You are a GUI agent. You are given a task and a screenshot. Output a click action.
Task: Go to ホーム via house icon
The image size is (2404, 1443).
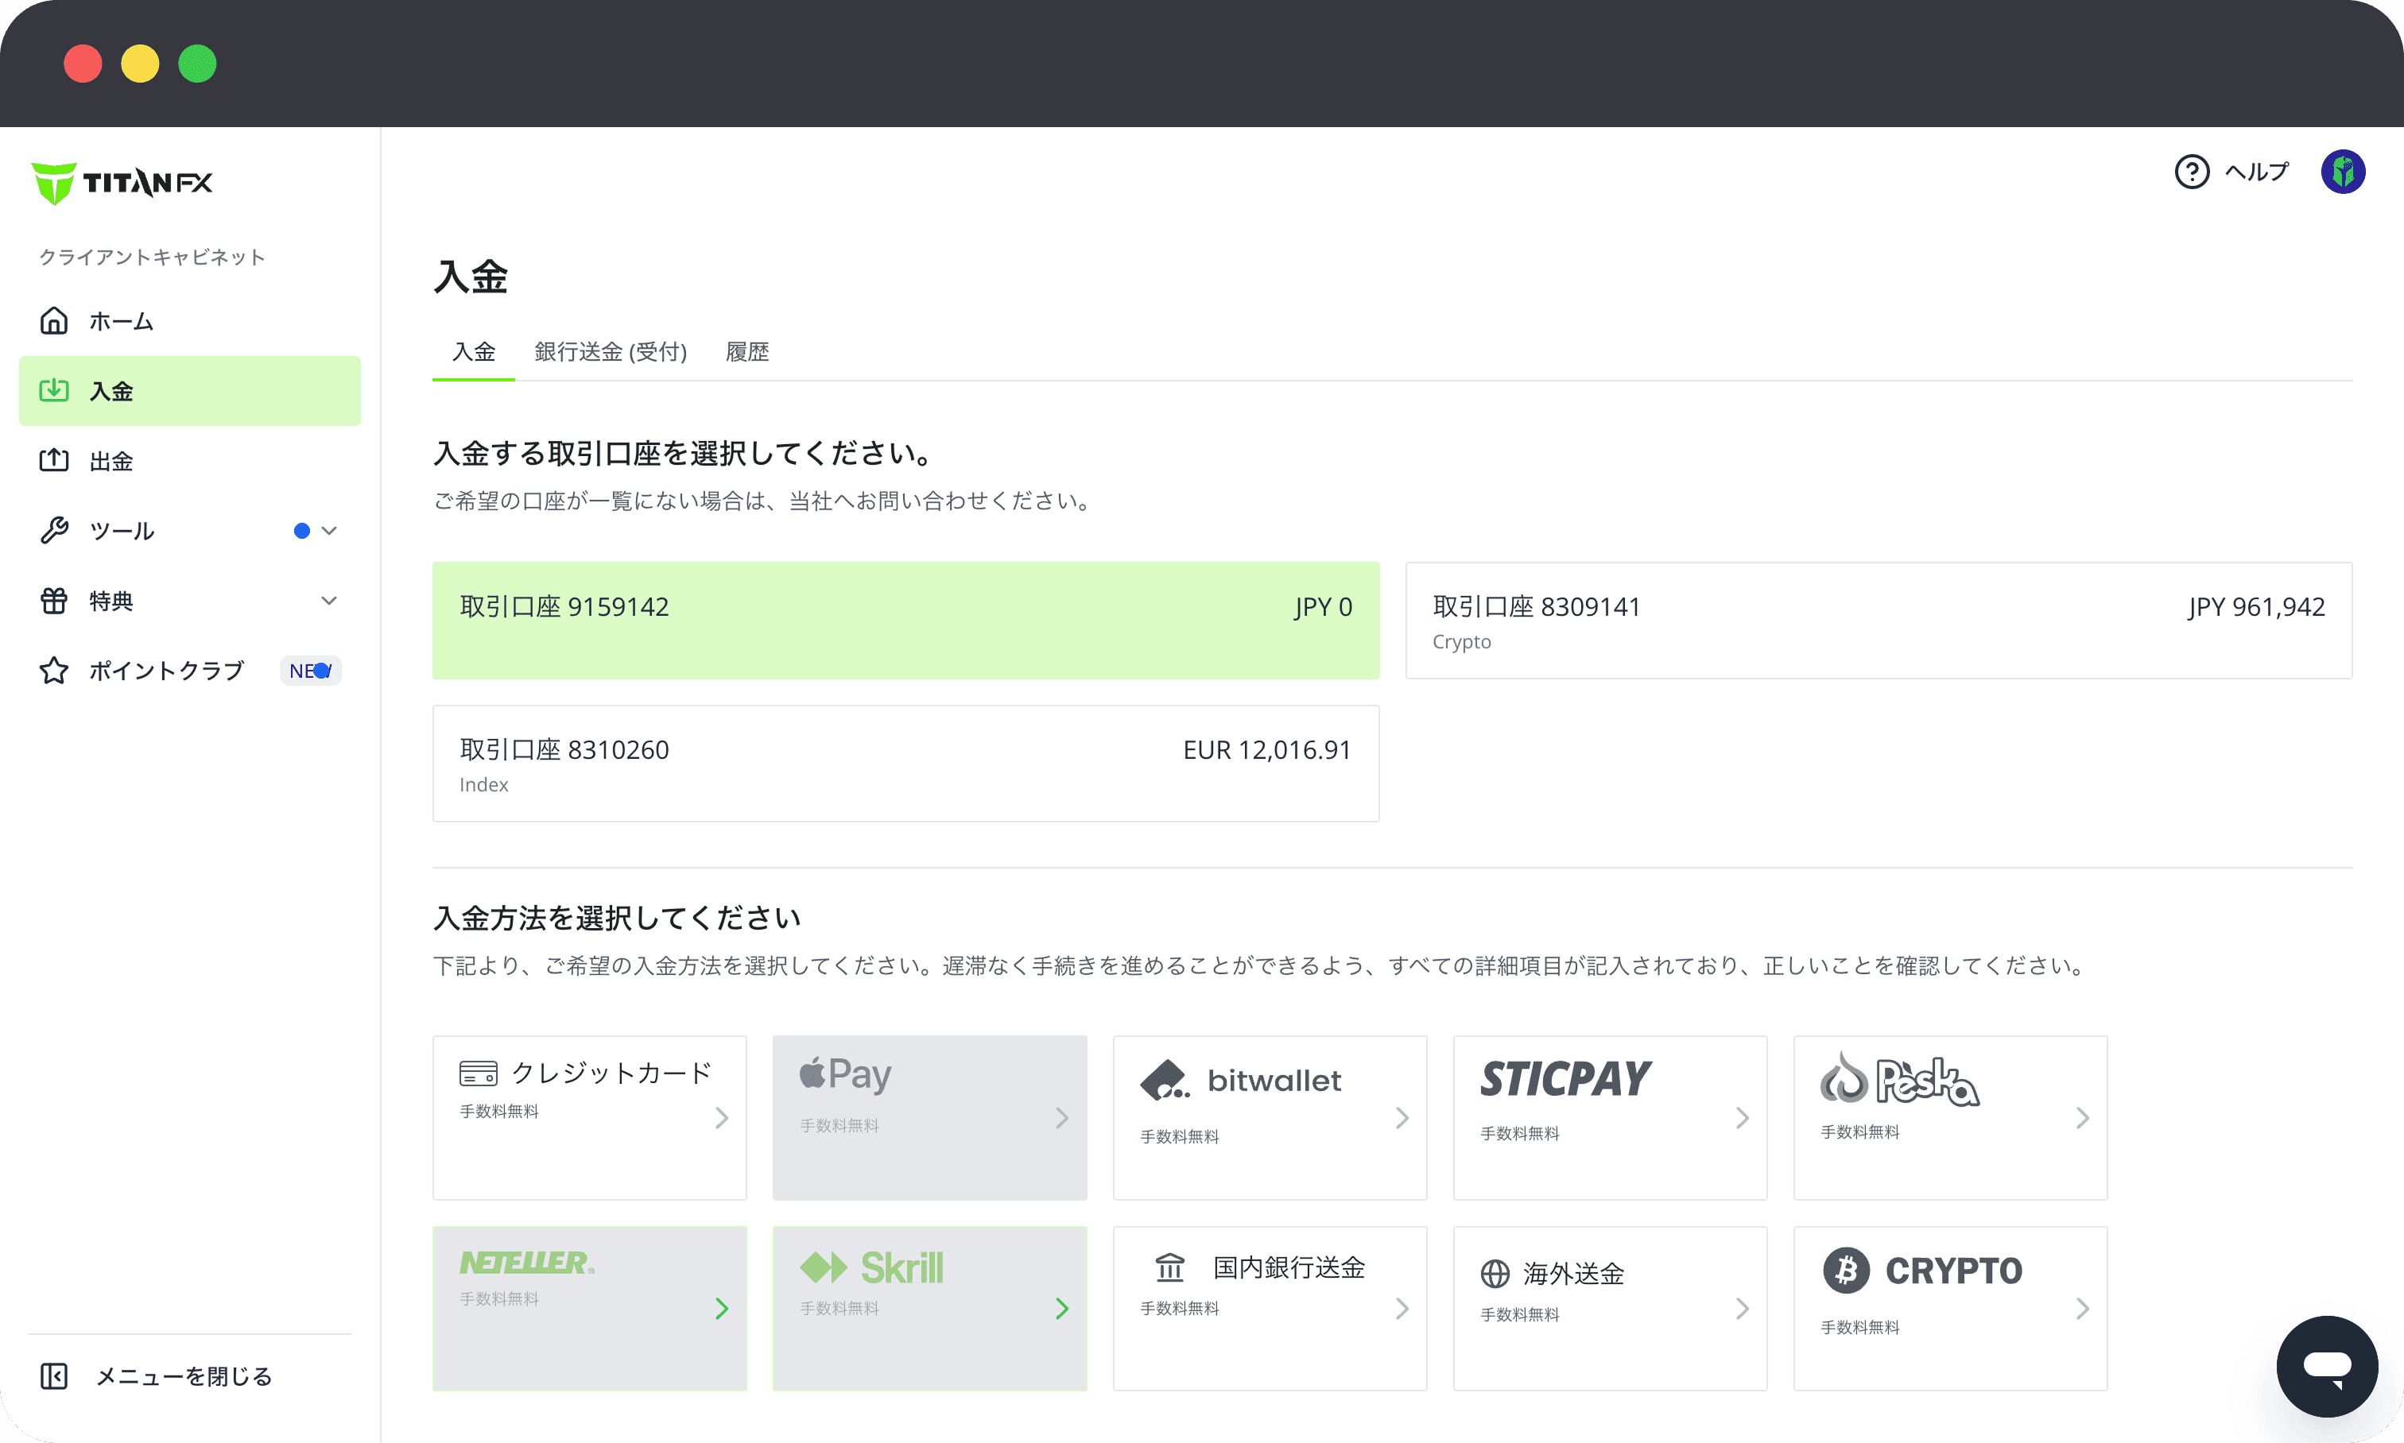(x=55, y=321)
